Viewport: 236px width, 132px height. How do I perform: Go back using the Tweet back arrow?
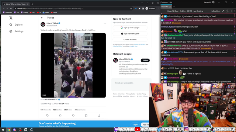42,18
